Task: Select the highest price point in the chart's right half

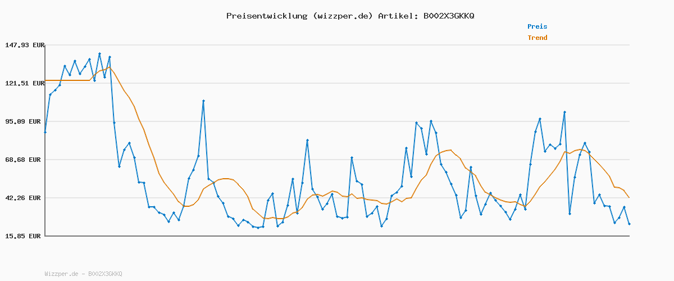Action: (564, 112)
